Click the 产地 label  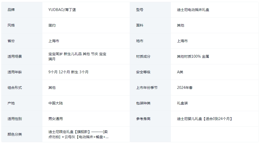tap(11, 103)
